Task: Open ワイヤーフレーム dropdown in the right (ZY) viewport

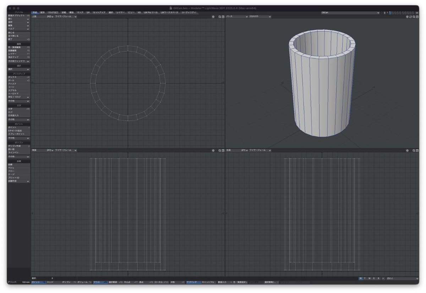Action: pyautogui.click(x=260, y=150)
